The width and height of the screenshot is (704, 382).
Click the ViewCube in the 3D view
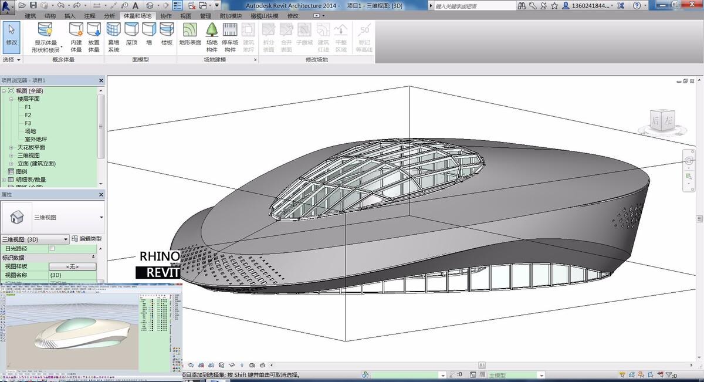pyautogui.click(x=661, y=120)
